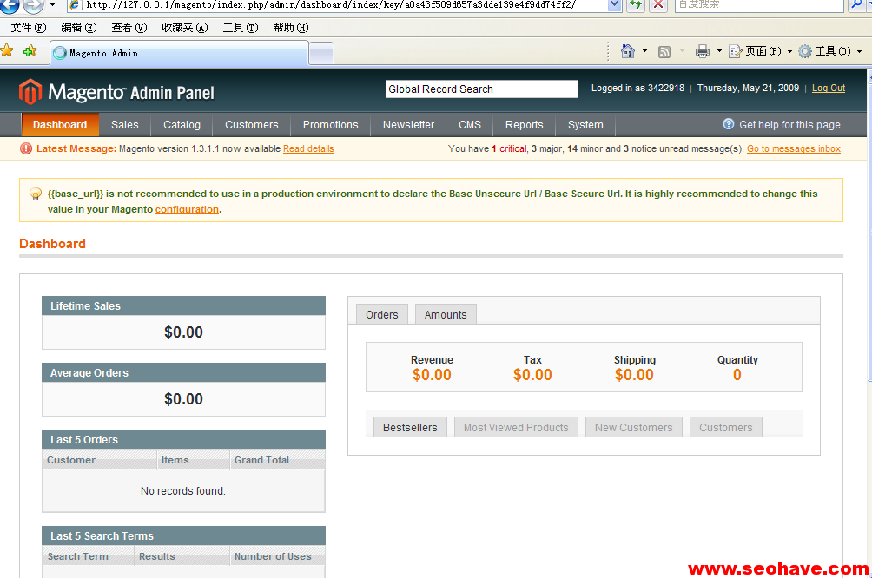
Task: Click Get help for this page
Action: pos(789,124)
